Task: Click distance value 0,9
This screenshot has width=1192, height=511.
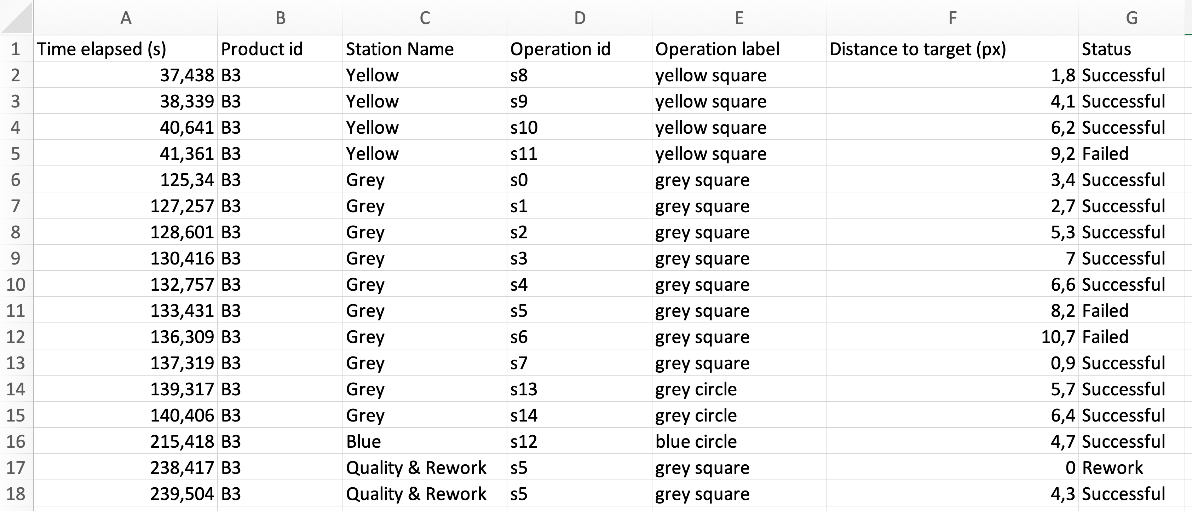Action: coord(952,362)
